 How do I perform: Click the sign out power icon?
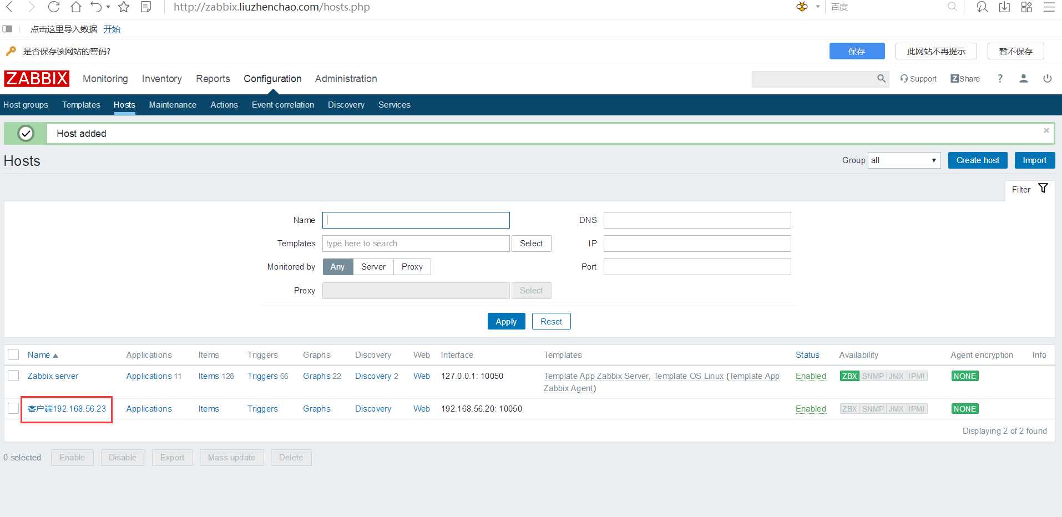tap(1048, 79)
